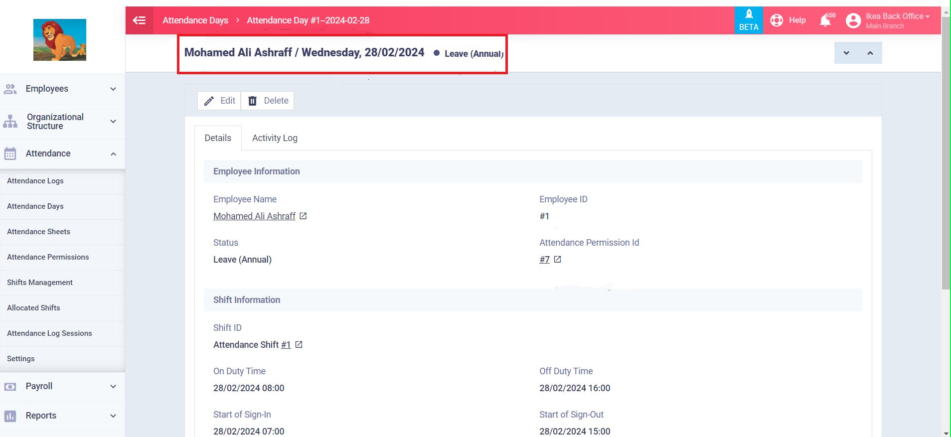Click the Delete button
The width and height of the screenshot is (951, 437).
pyautogui.click(x=268, y=101)
